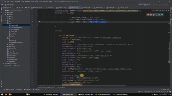This screenshot has height=96, width=172.
Task: Select scripts.js in project tree
Action: coord(13,40)
